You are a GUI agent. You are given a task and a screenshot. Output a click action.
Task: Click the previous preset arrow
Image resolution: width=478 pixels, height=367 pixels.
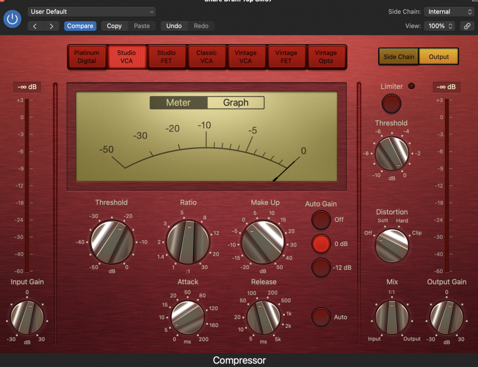click(35, 26)
